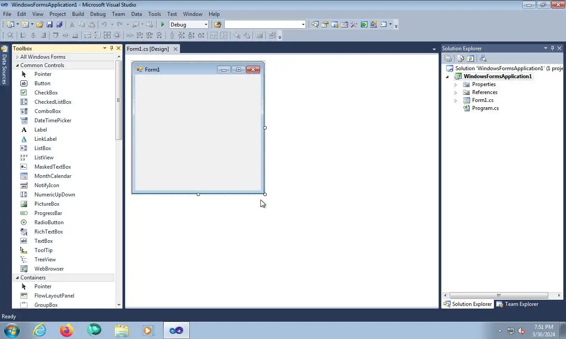Select the TextBox control in Toolbox

click(x=43, y=241)
